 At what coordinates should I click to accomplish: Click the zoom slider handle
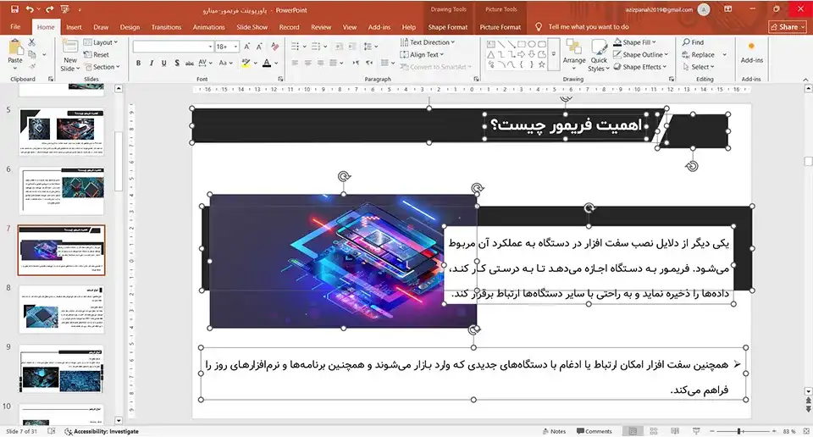click(738, 431)
